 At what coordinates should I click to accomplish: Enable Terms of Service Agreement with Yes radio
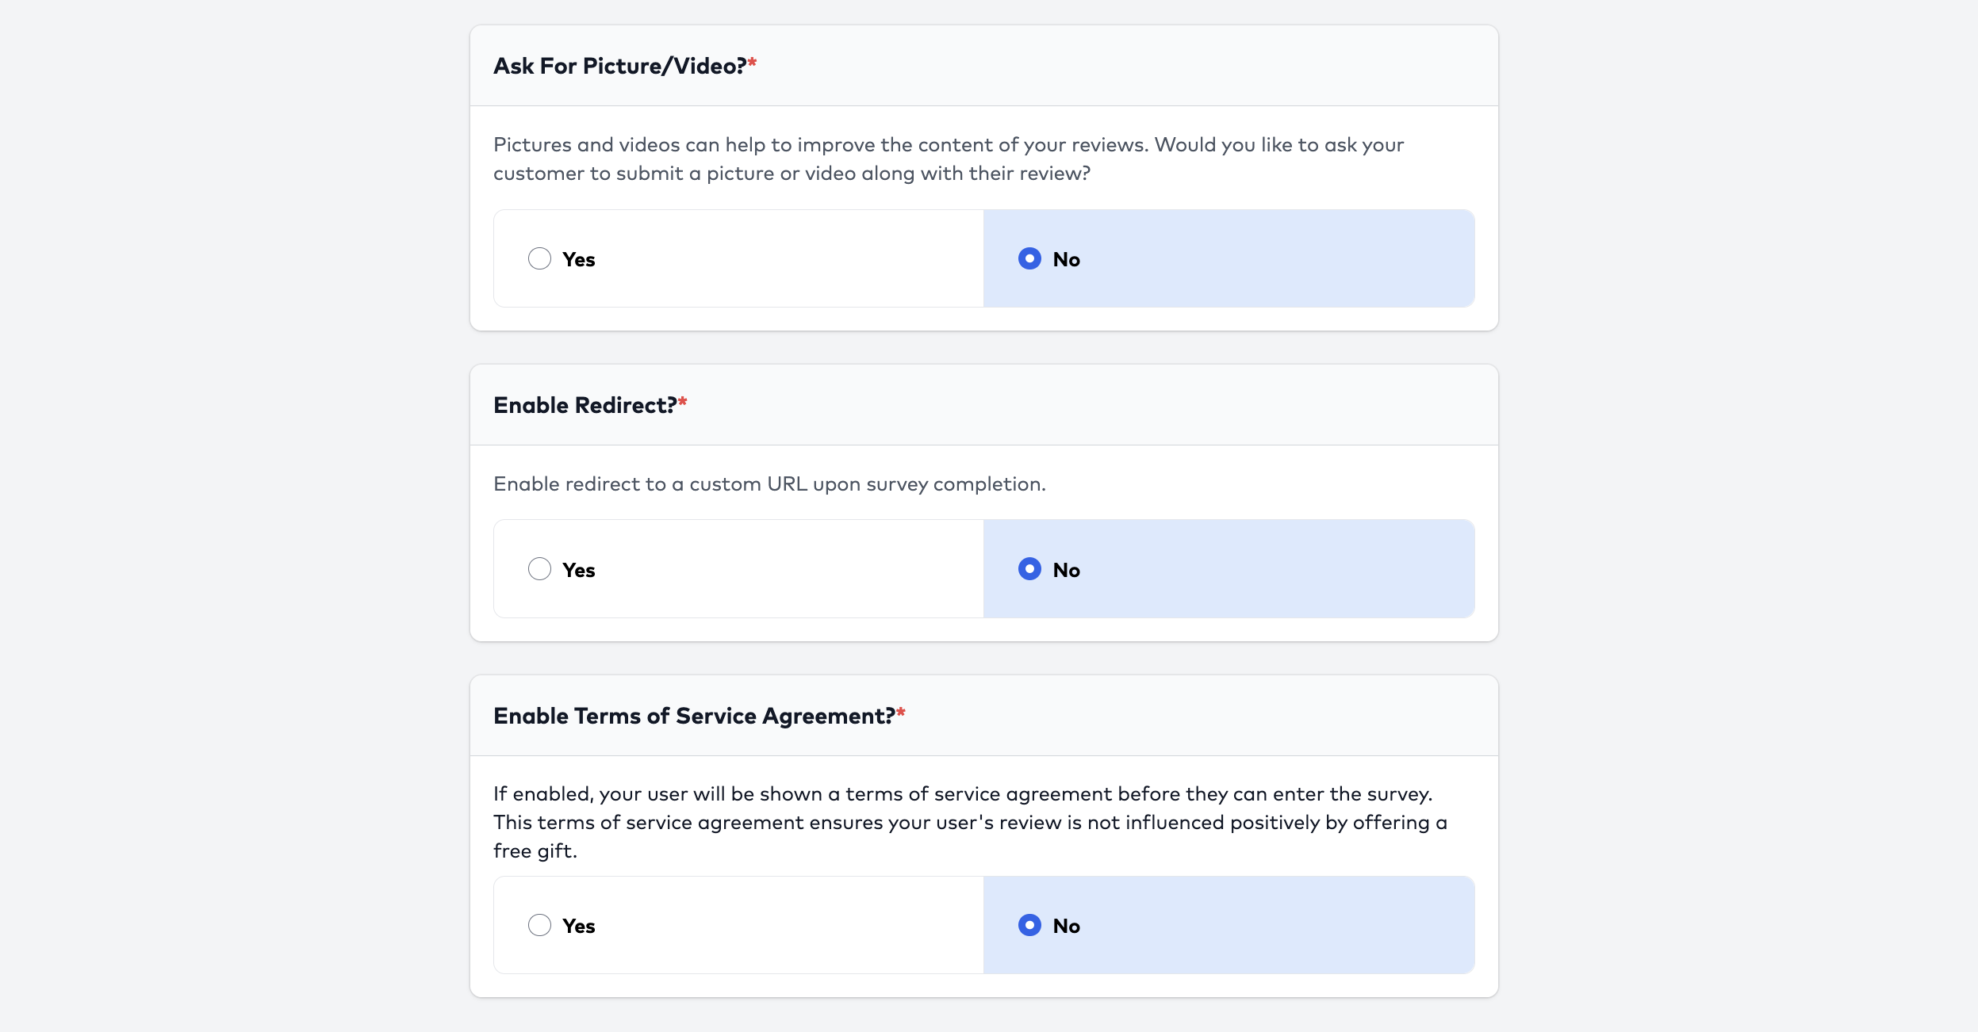coord(539,925)
